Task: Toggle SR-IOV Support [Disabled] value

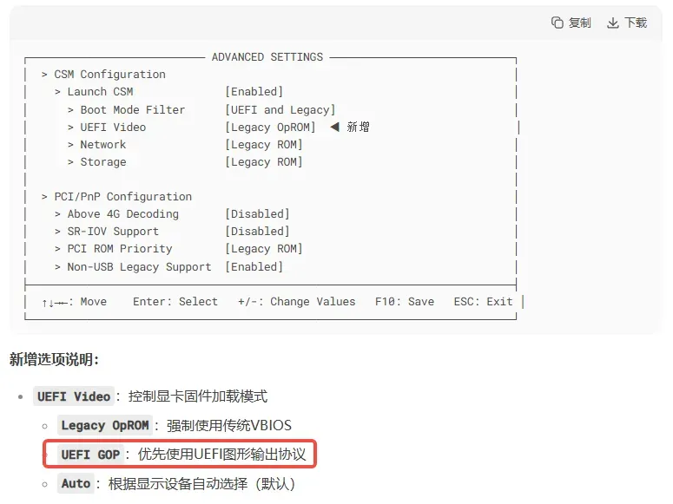Action: 257,232
